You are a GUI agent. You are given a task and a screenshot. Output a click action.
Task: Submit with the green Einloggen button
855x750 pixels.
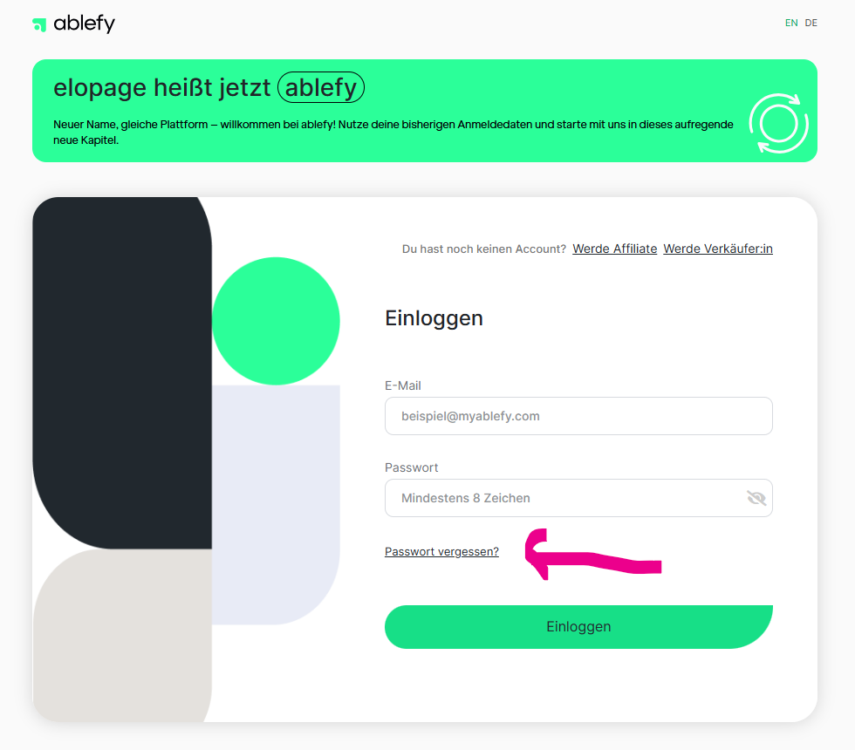coord(578,627)
